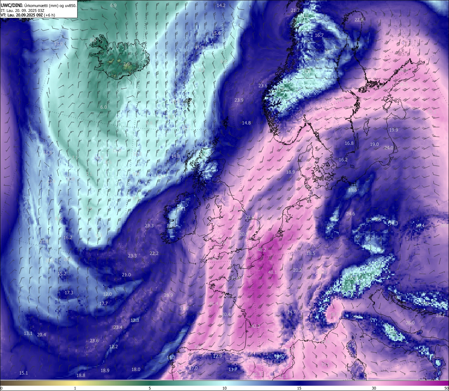The height and width of the screenshot is (391, 449).
Task: Click the 12.9 value label
Action: point(217,356)
